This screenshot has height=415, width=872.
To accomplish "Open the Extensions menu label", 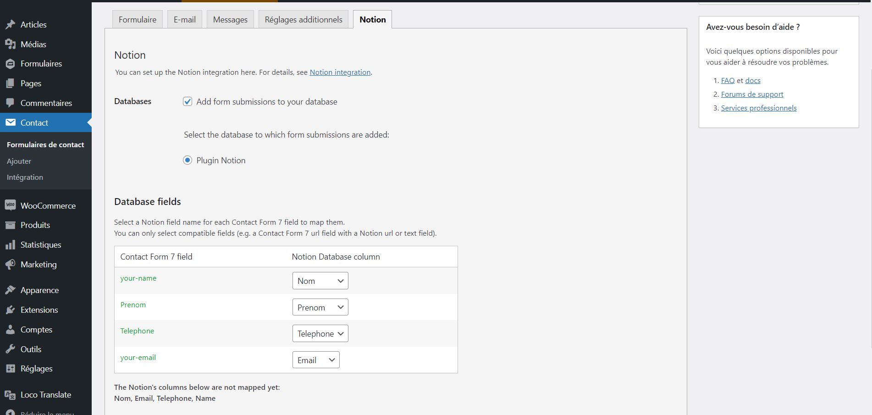I will click(x=39, y=310).
